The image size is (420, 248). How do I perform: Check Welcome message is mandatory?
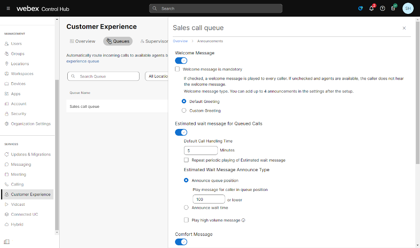pos(177,69)
